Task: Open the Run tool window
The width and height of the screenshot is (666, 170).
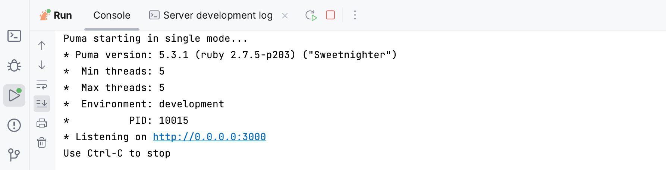Action: 14,95
